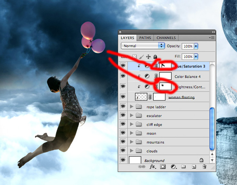Click the woman floating mask thumbnail
The width and height of the screenshot is (237, 185).
pyautogui.click(x=159, y=97)
